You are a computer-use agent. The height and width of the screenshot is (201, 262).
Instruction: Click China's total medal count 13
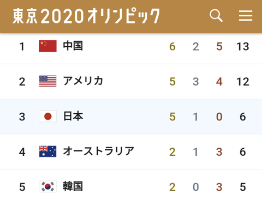tap(243, 46)
